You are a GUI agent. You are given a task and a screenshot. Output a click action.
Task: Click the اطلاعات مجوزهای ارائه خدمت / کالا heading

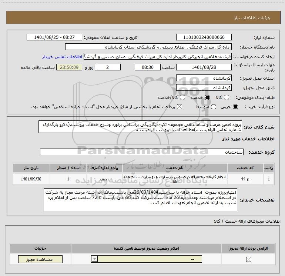247,221
